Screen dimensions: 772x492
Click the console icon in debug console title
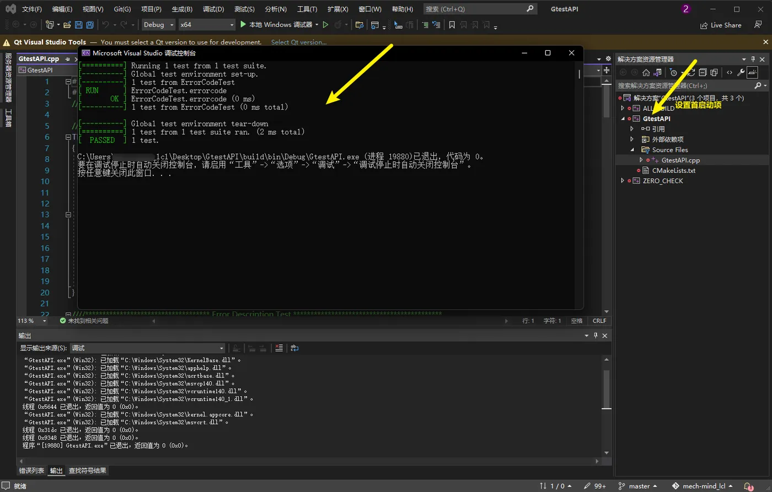click(x=86, y=53)
